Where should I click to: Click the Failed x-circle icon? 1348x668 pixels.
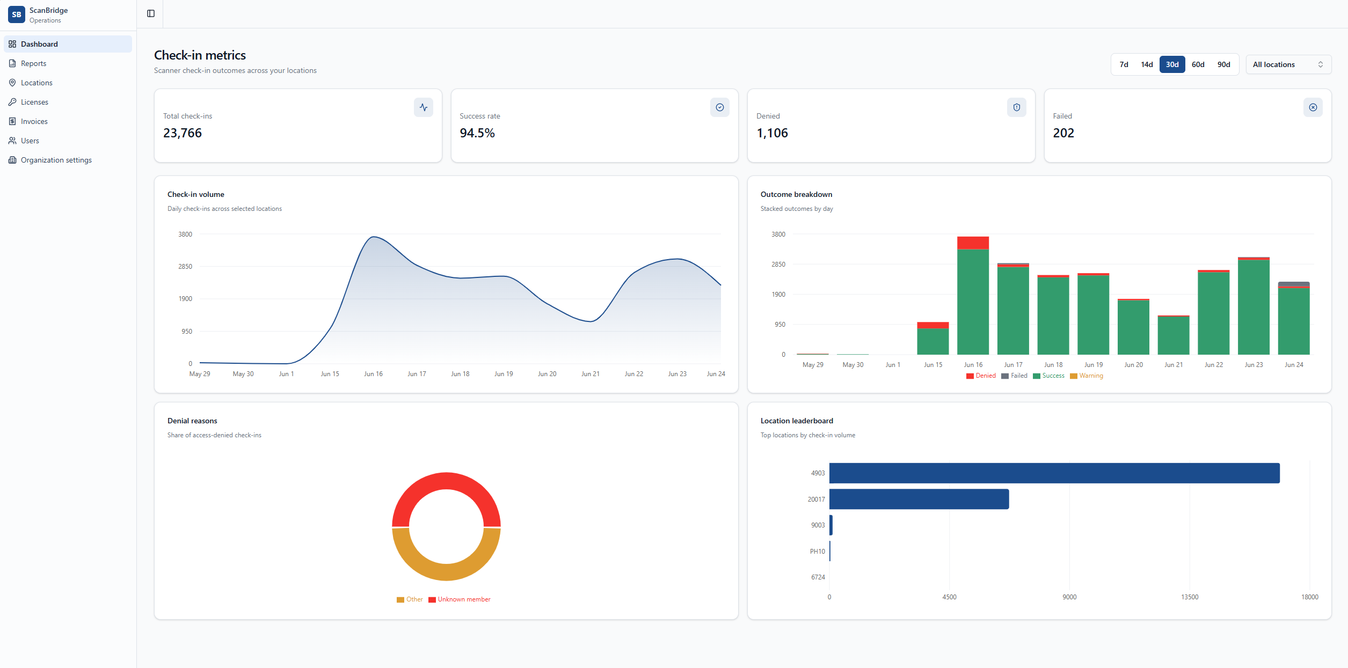[1313, 107]
